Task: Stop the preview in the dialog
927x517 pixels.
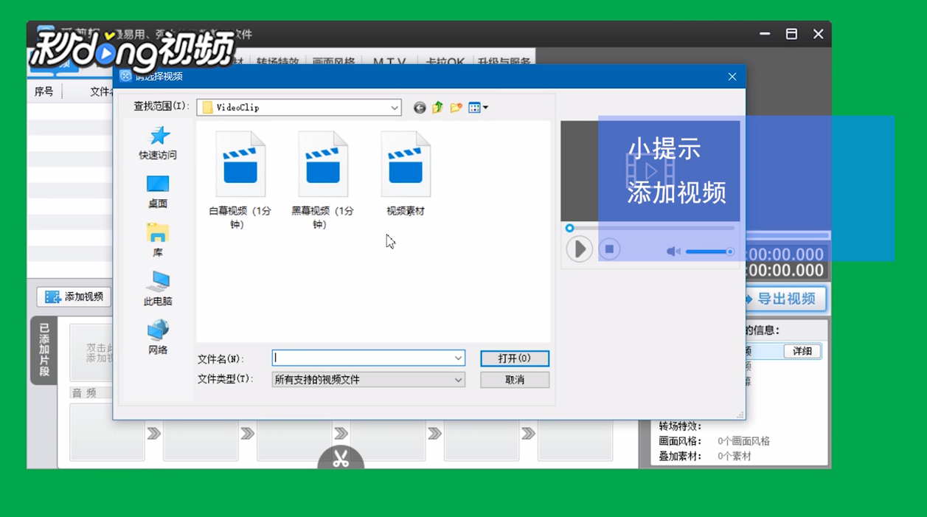Action: 609,249
